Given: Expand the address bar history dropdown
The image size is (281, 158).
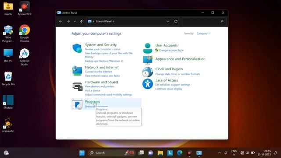Looking at the screenshot, I should tap(168, 22).
